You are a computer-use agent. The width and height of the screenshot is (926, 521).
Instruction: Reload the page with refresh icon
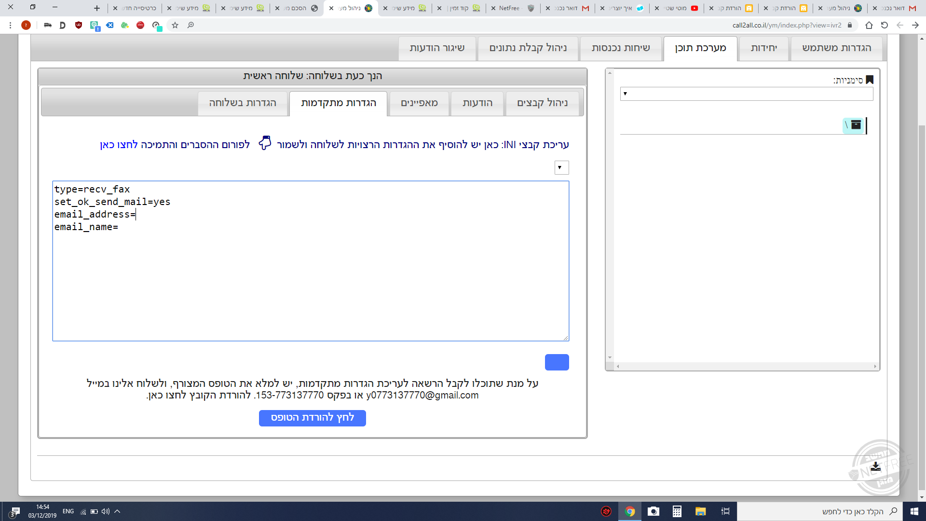(x=884, y=25)
